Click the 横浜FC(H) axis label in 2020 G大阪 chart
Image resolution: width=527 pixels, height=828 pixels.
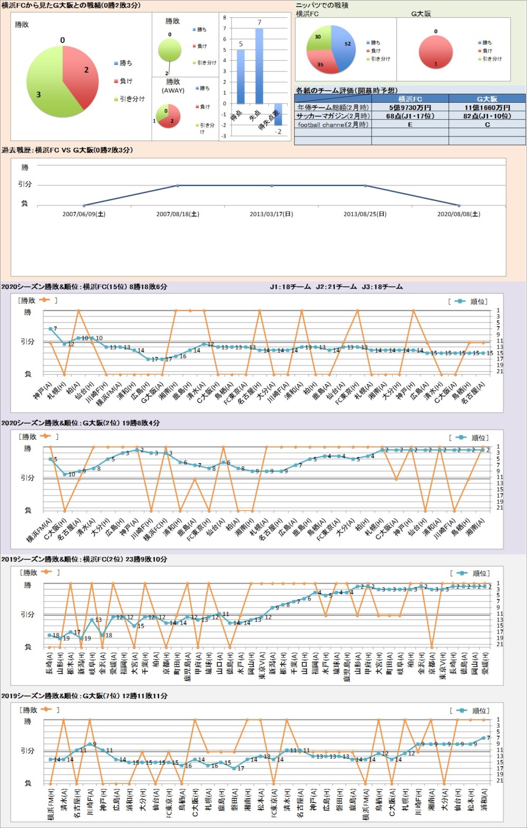click(x=155, y=529)
